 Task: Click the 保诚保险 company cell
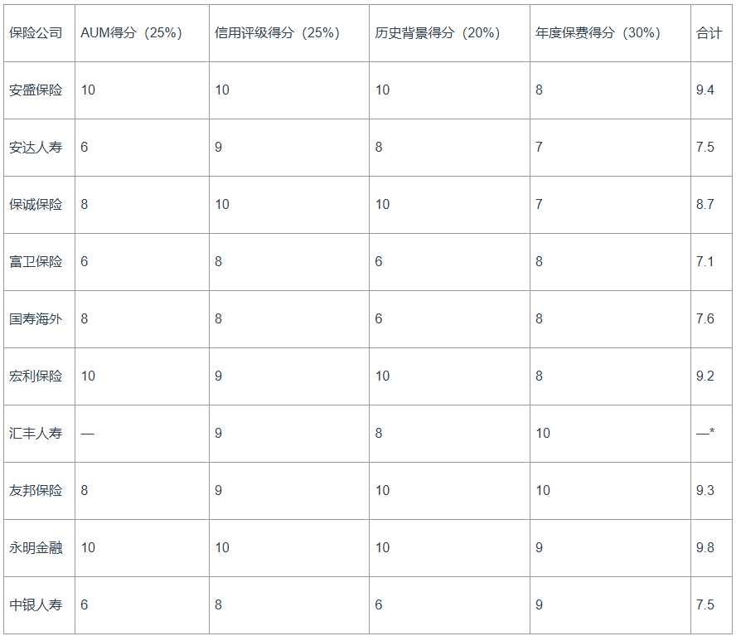[36, 204]
